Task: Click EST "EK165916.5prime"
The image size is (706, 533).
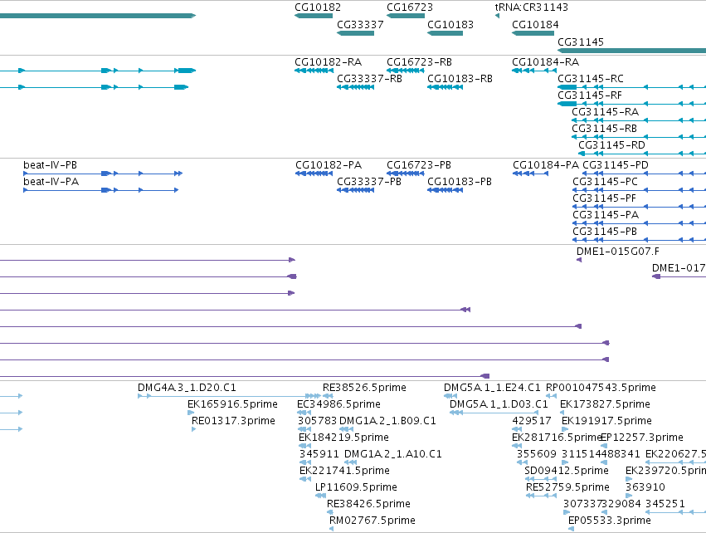Action: (232, 404)
